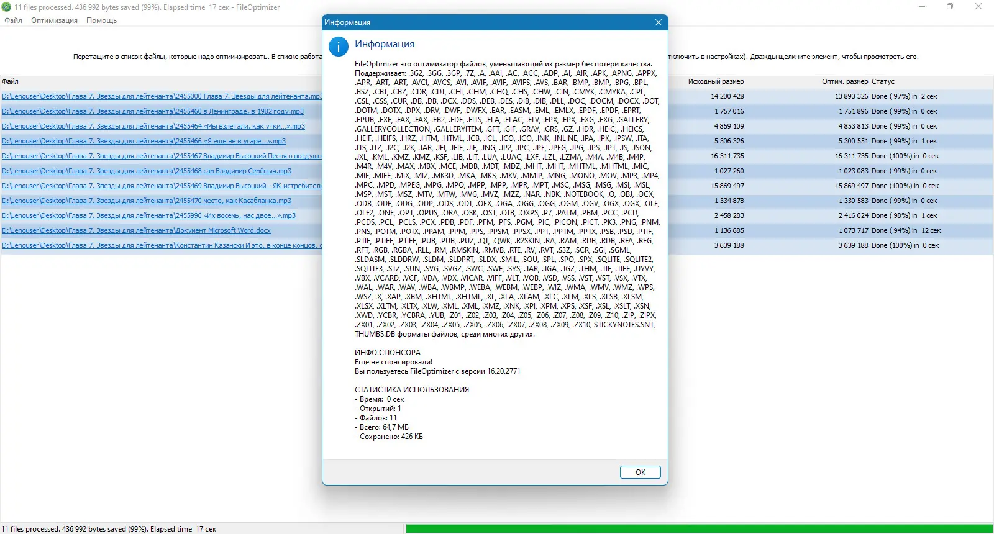This screenshot has width=994, height=534.
Task: Open the Файл menu
Action: (x=13, y=20)
